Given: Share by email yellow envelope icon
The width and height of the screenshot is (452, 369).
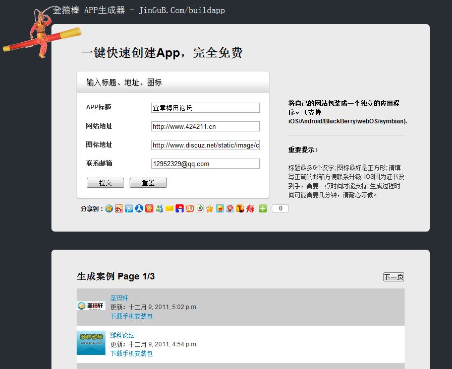Looking at the screenshot, I should 169,208.
